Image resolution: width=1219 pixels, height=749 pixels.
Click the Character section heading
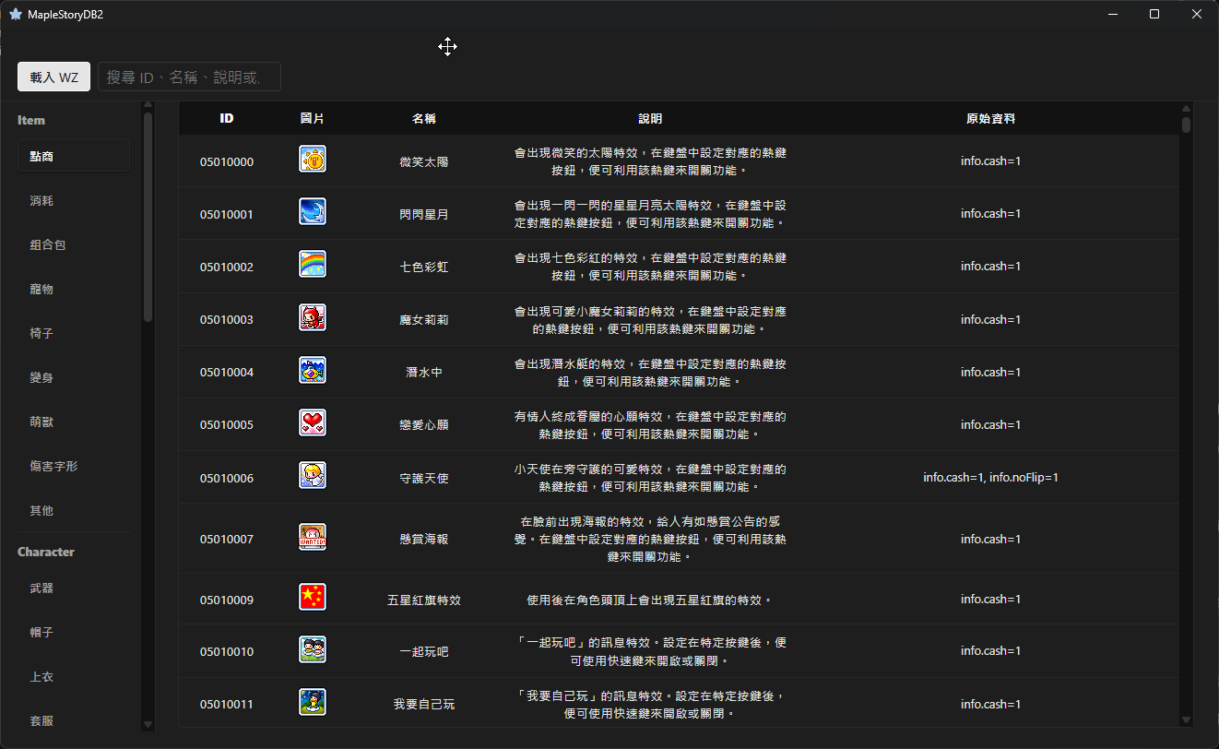point(46,552)
